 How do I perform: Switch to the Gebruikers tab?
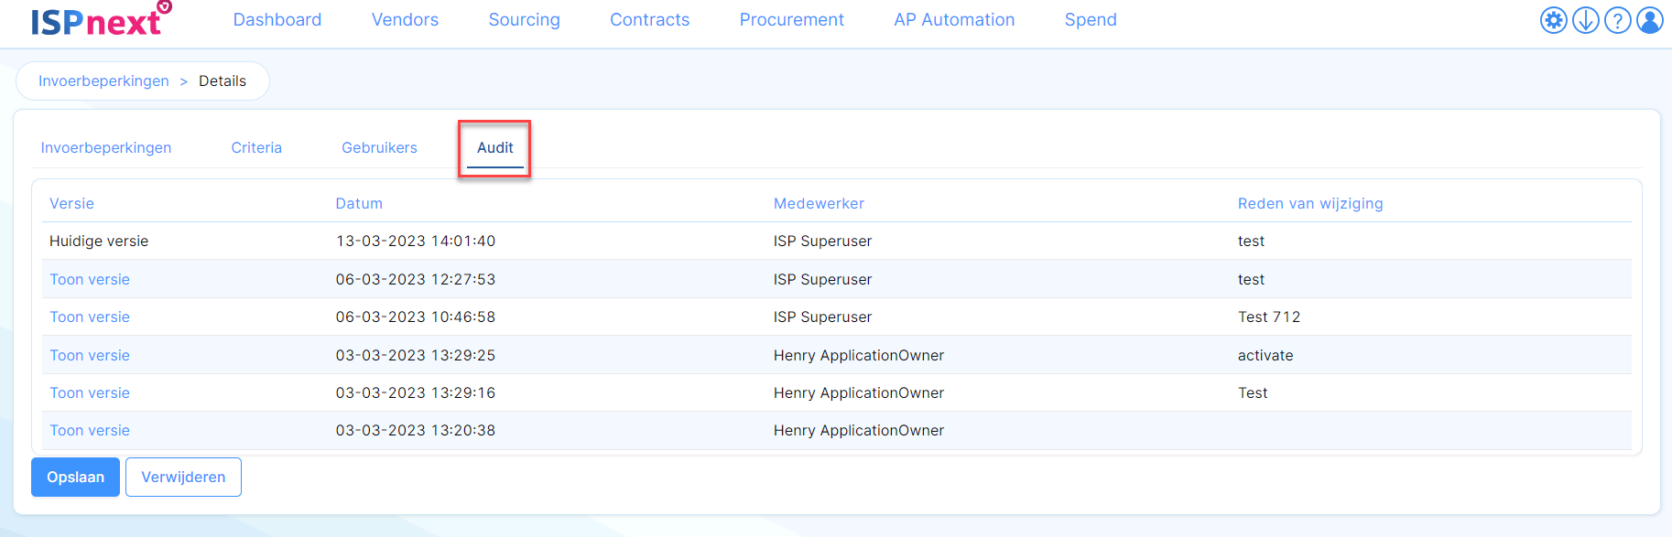click(379, 148)
